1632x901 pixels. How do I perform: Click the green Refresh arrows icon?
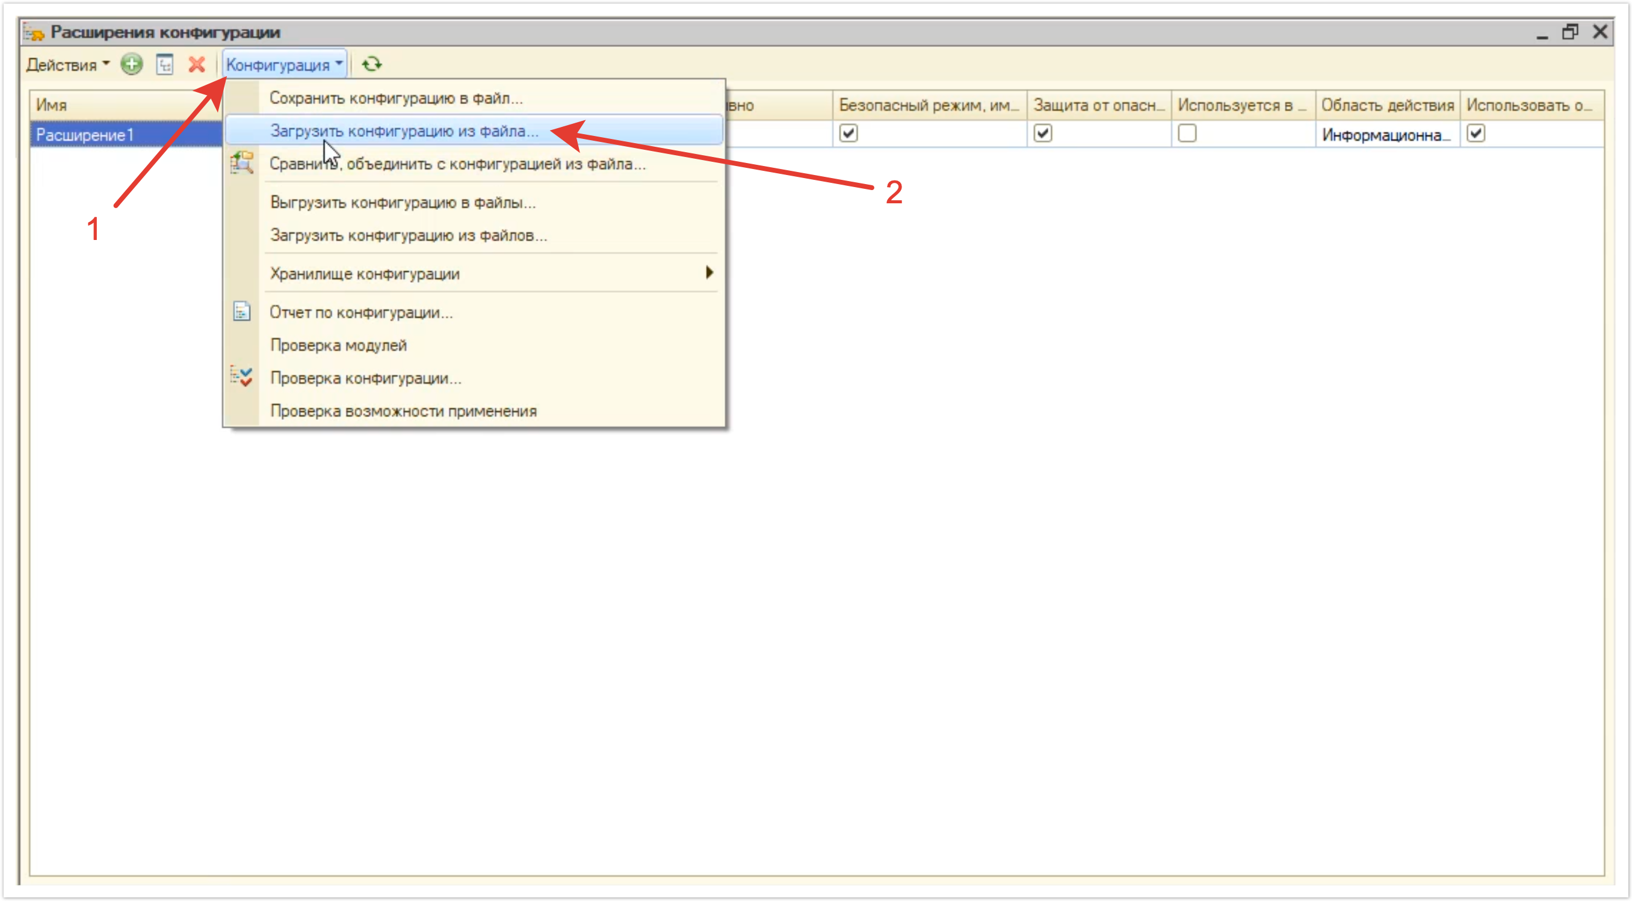[372, 64]
